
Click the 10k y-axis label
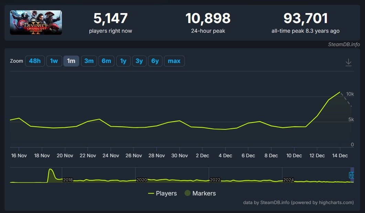(350, 94)
